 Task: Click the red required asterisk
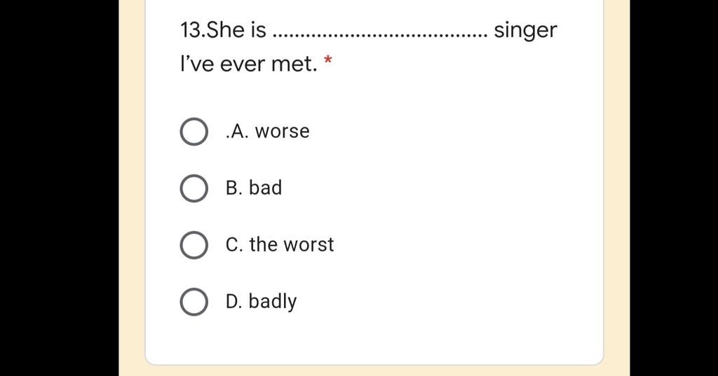[328, 60]
